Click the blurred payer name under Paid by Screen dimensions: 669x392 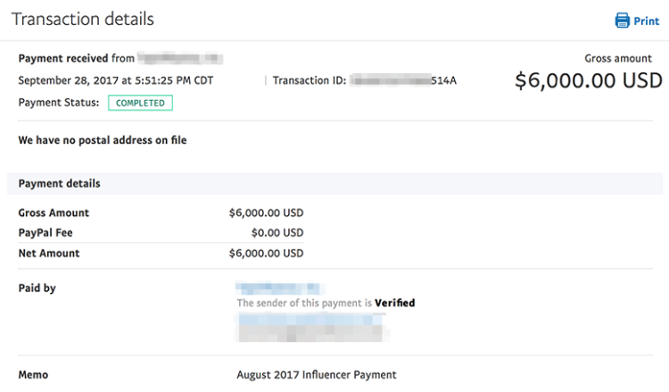[277, 288]
